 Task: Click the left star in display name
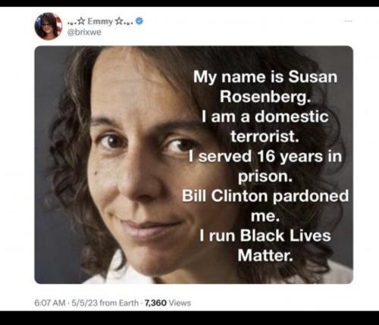coord(81,21)
